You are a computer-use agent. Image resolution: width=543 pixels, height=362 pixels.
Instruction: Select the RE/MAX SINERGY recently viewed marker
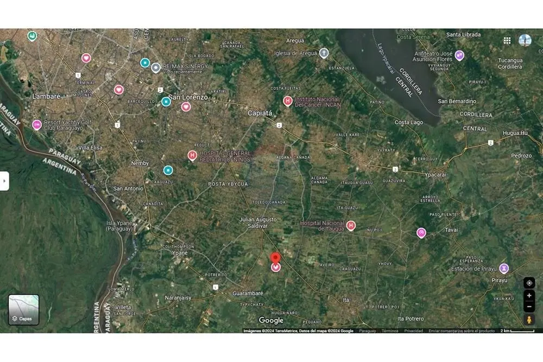click(x=156, y=68)
